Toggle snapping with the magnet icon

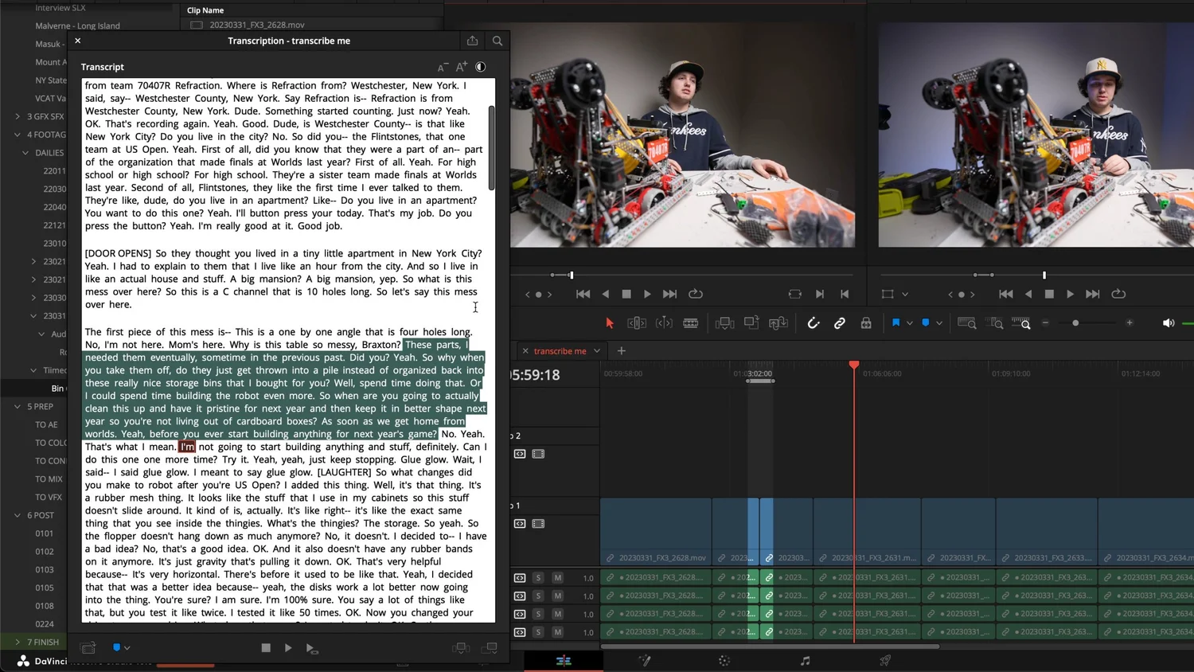pos(814,322)
